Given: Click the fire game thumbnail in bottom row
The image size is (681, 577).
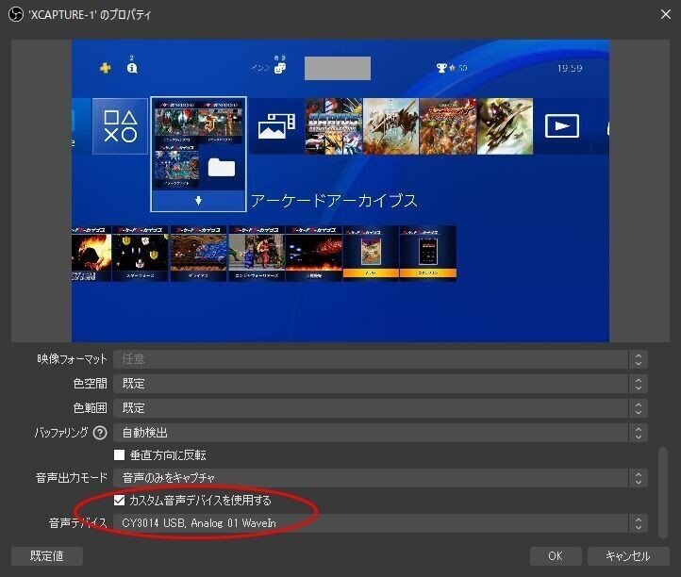Looking at the screenshot, I should [91, 254].
